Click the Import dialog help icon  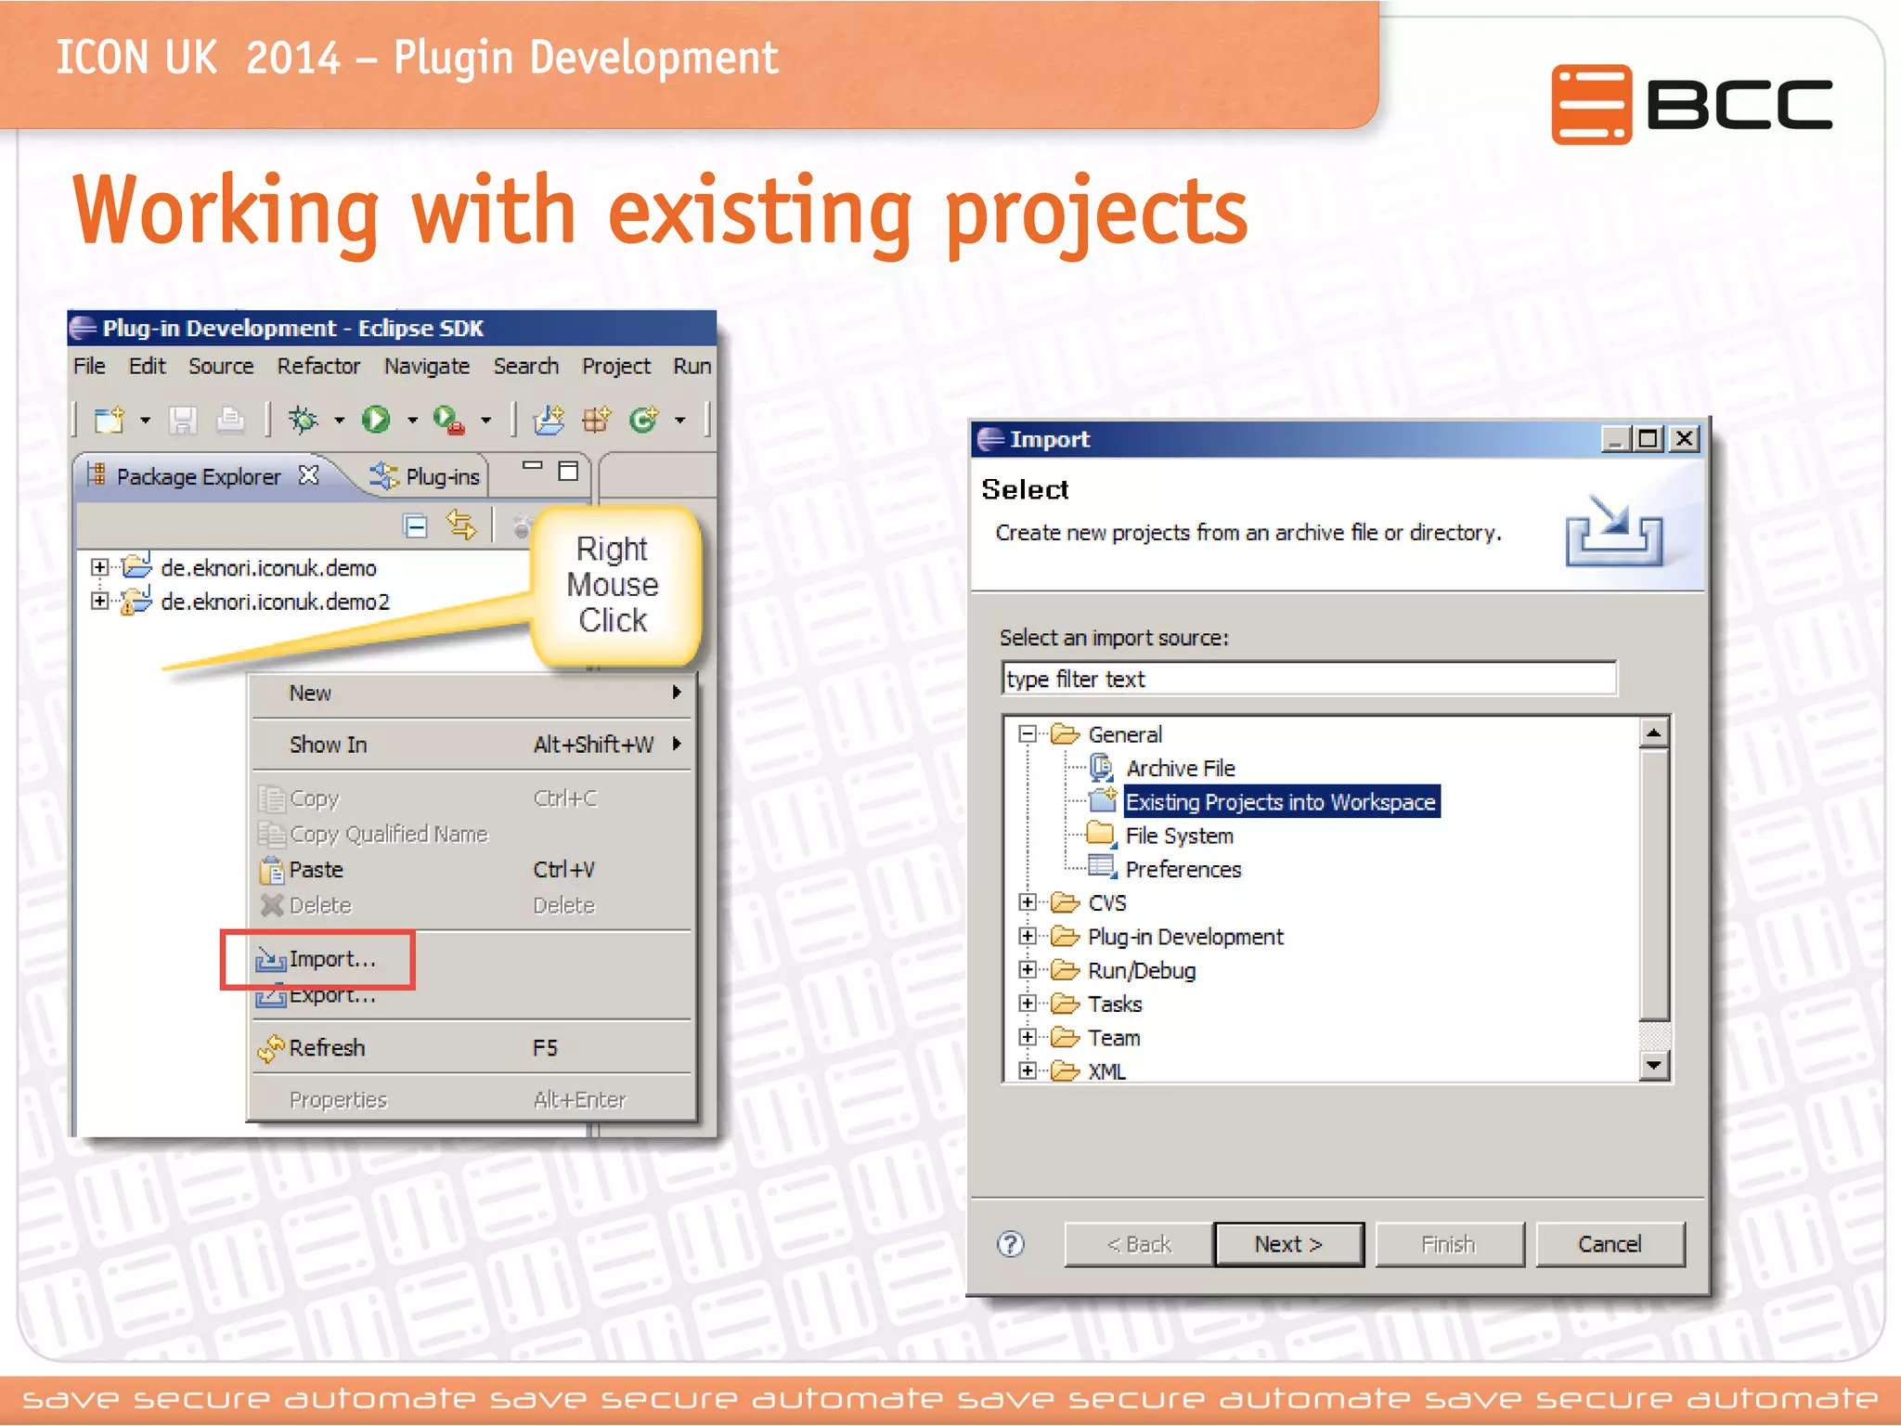pyautogui.click(x=1011, y=1244)
